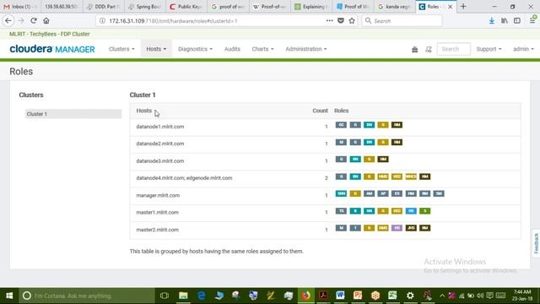This screenshot has height=304, width=540.
Task: Open the Audits menu item
Action: coord(232,49)
